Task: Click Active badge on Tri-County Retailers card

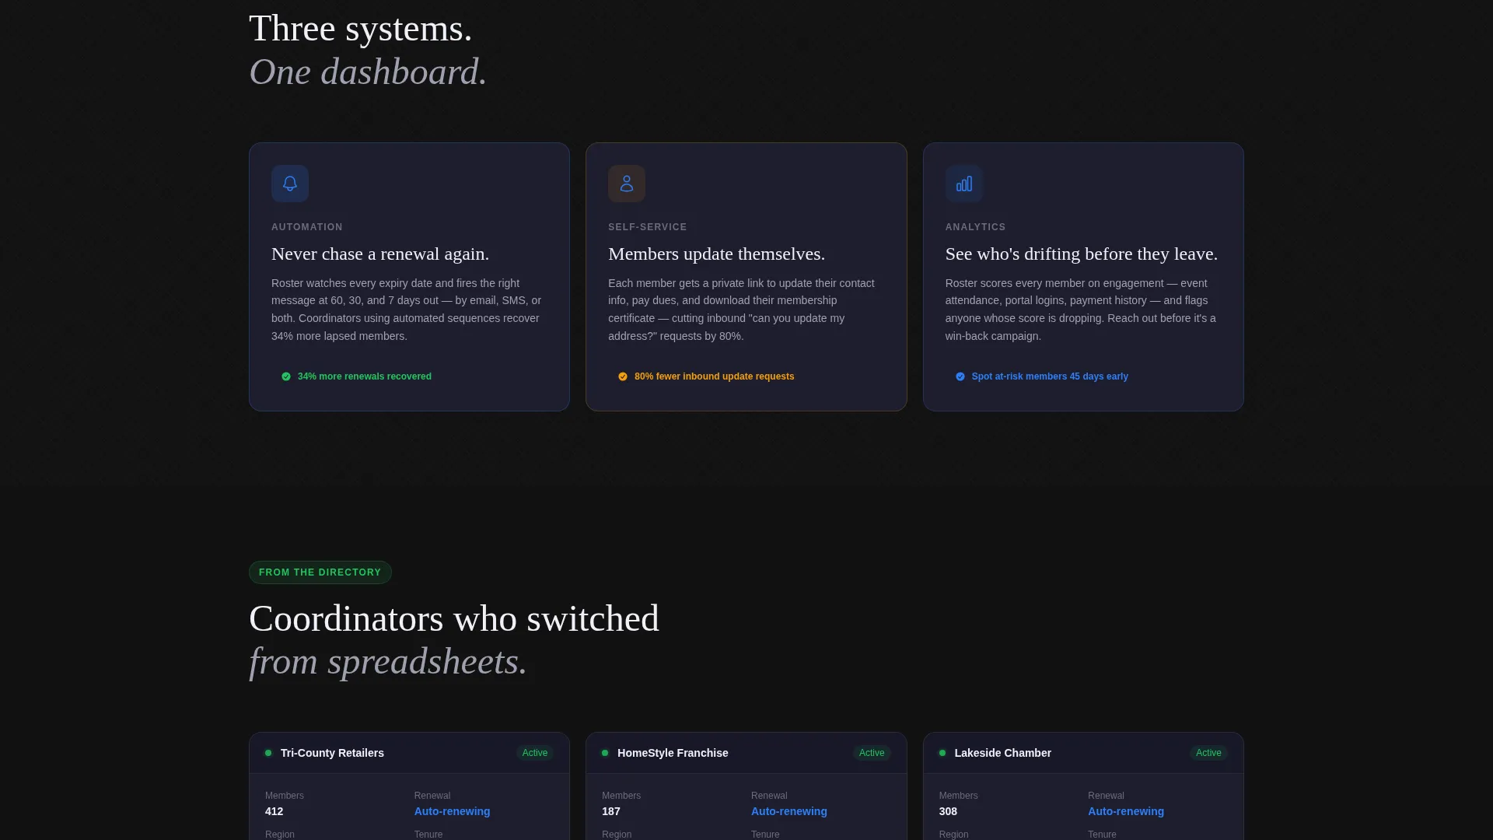Action: (535, 753)
